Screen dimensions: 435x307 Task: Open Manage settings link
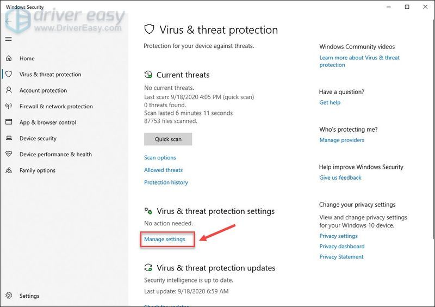(165, 239)
